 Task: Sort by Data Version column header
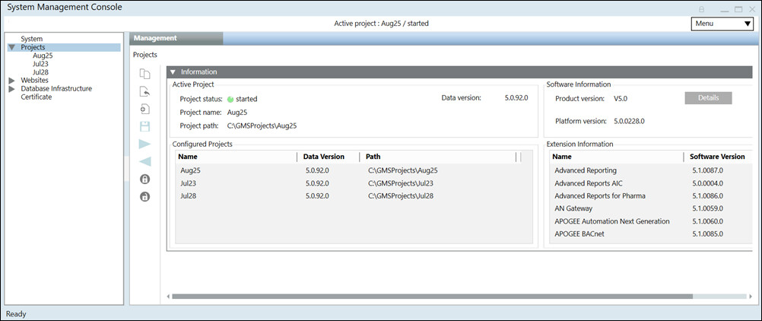coord(323,157)
